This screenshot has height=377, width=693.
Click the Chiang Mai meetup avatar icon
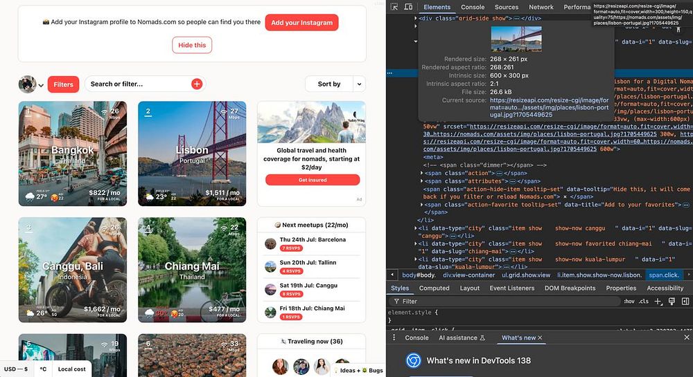tap(270, 312)
